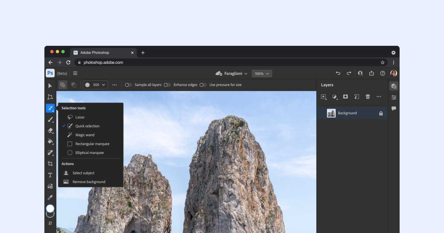Viewport: 444px width, 233px height.
Task: Enable Sample all layers toggle
Action: [128, 85]
